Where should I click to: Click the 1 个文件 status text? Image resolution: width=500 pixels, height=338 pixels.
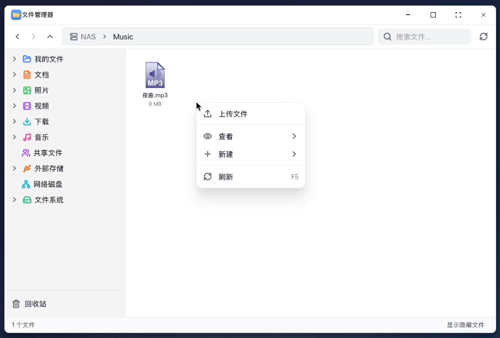[x=23, y=325]
